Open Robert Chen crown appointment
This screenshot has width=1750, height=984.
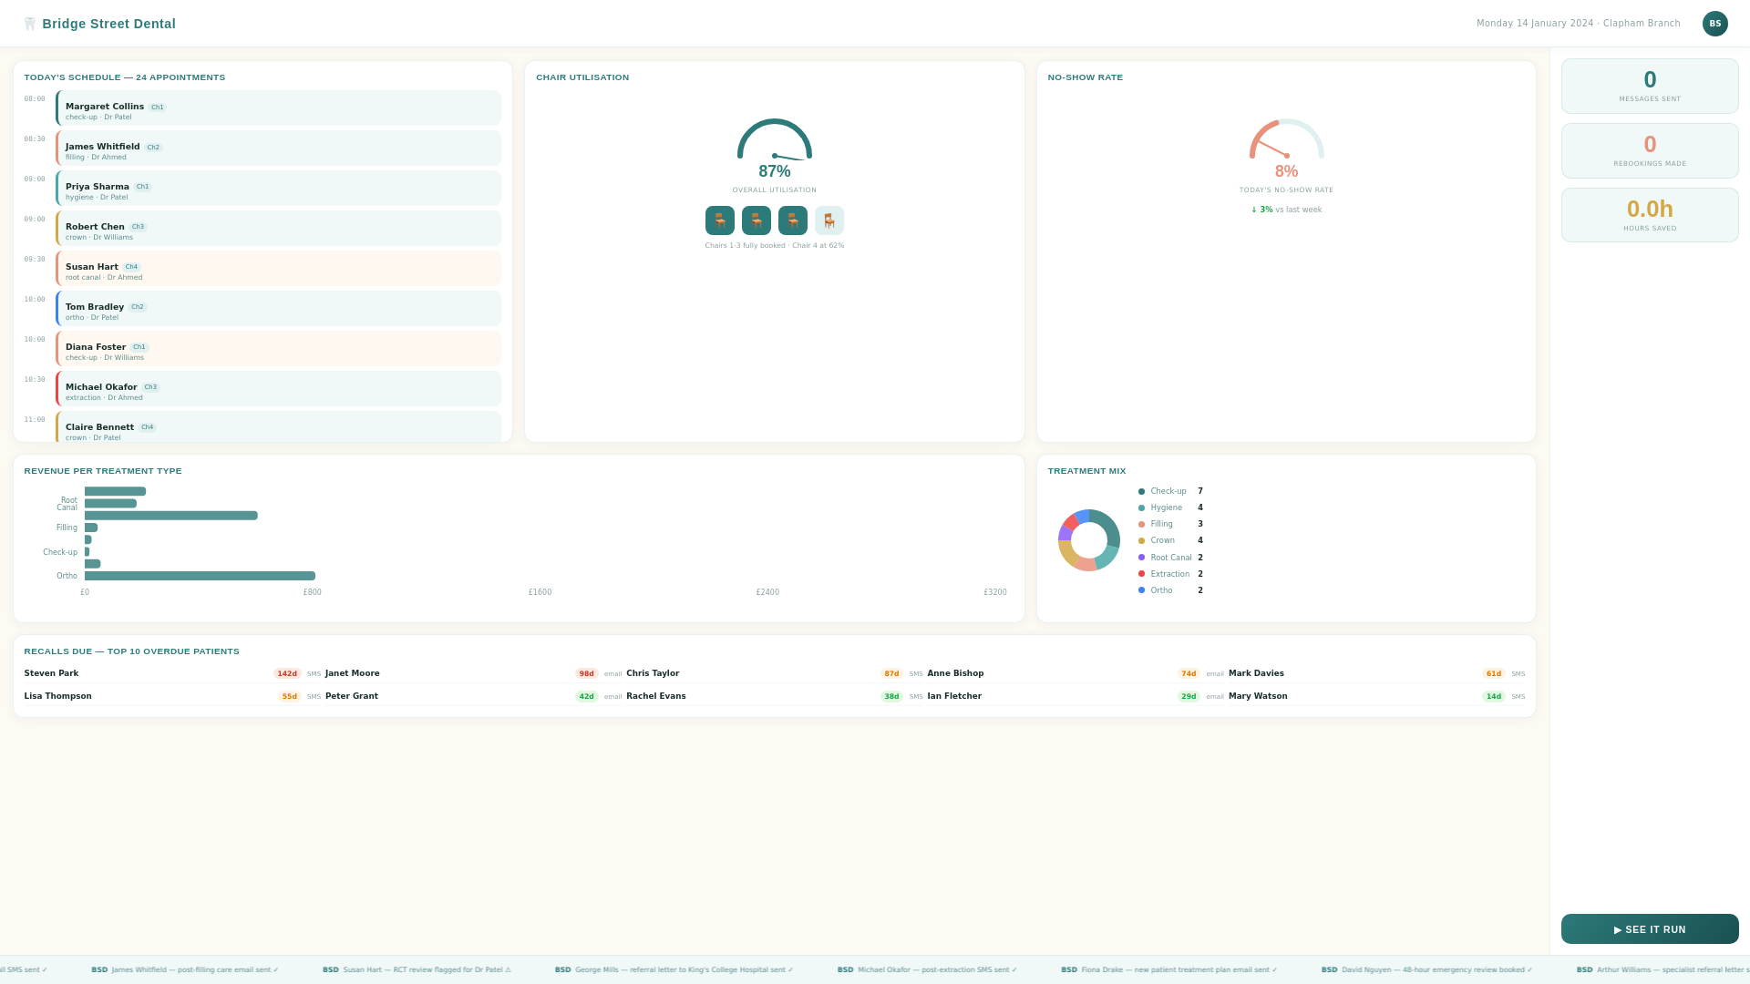278,229
